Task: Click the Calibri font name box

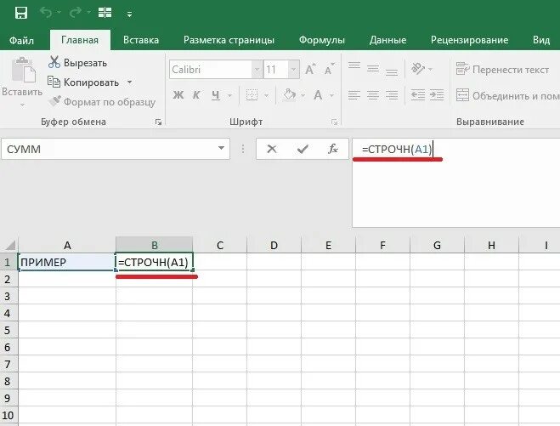Action: (211, 70)
